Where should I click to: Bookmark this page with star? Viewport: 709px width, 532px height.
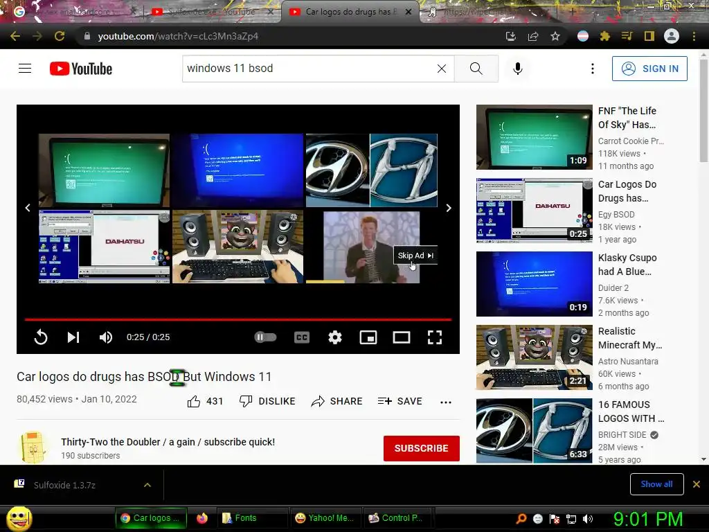coord(555,36)
